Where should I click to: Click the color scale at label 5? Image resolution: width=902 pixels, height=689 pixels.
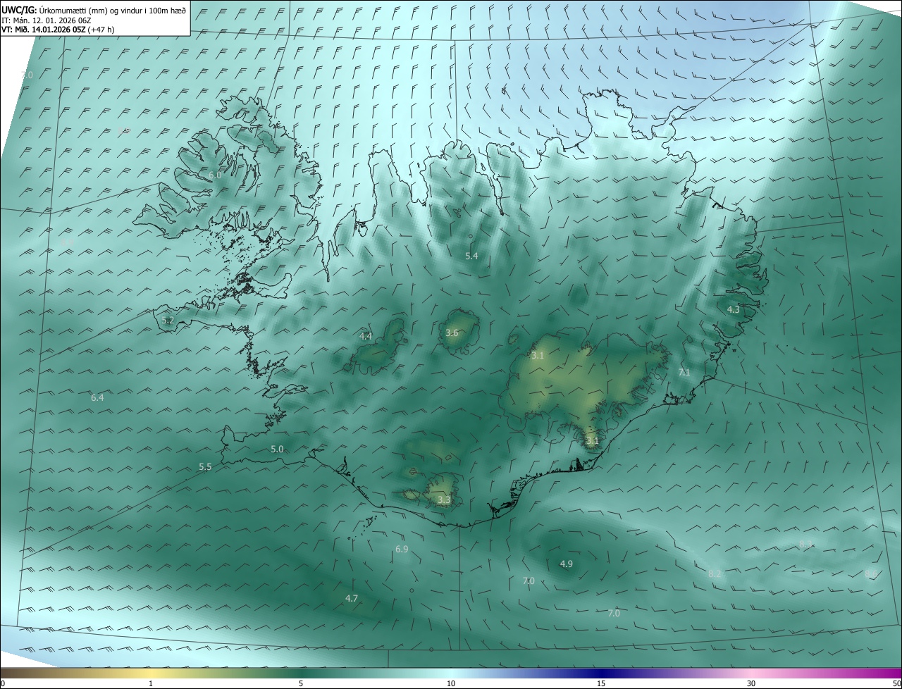[301, 683]
